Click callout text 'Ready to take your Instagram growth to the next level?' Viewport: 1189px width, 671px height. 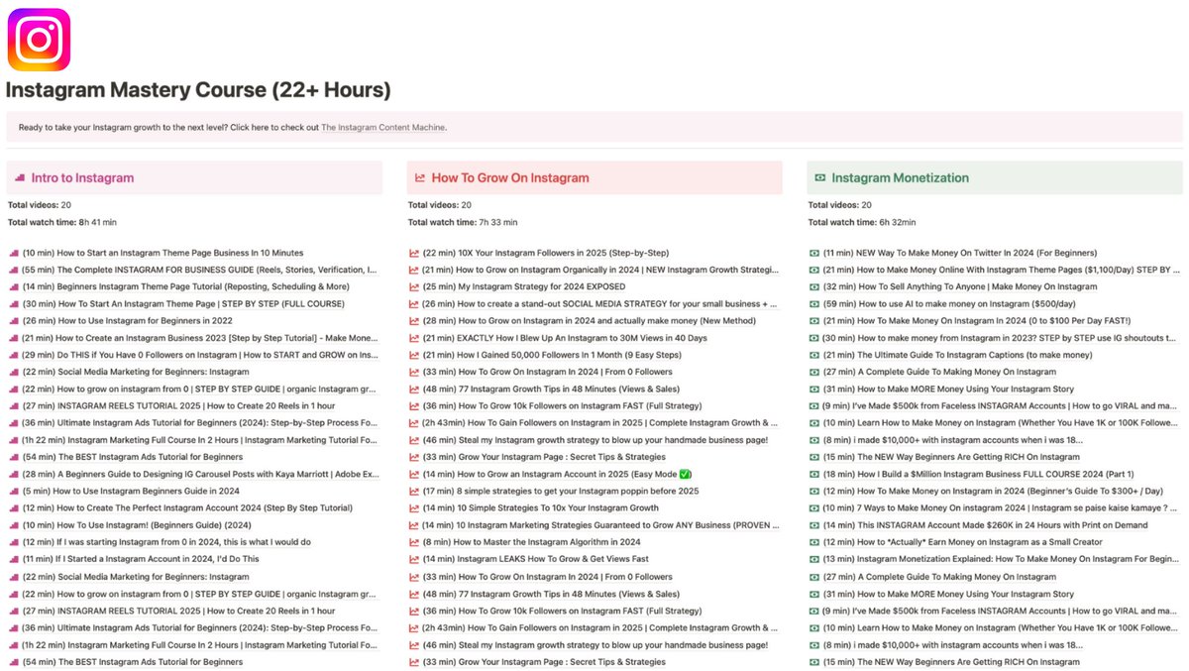pos(123,127)
